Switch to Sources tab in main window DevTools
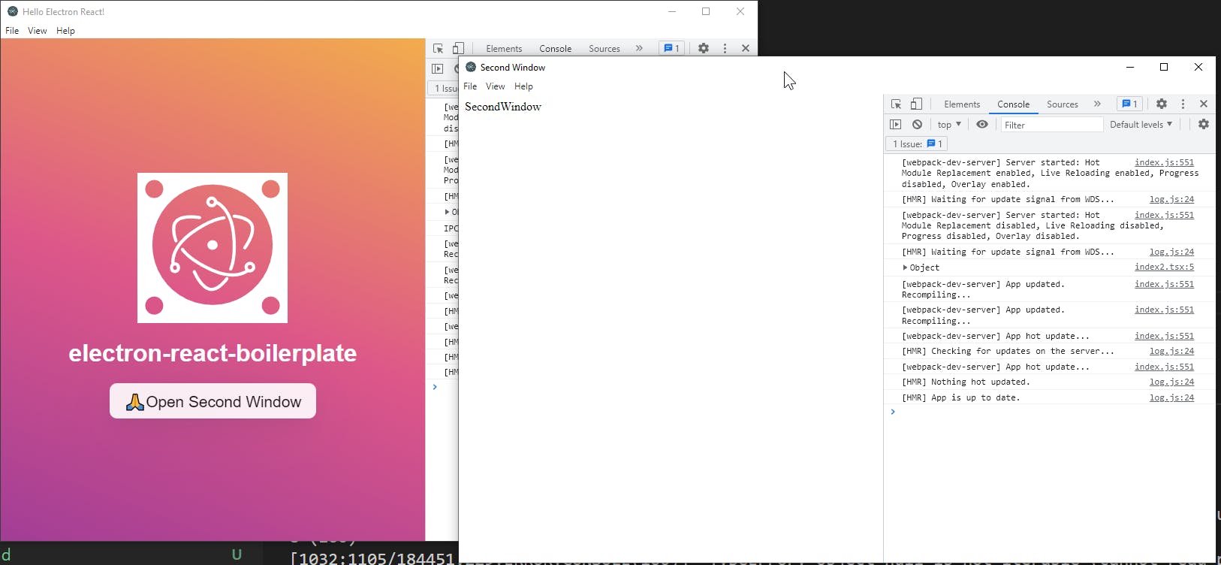The image size is (1221, 565). (604, 48)
